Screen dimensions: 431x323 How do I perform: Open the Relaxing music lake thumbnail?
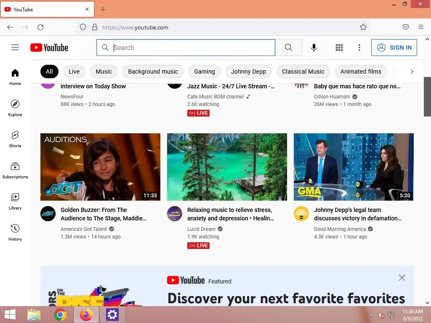pos(227,167)
